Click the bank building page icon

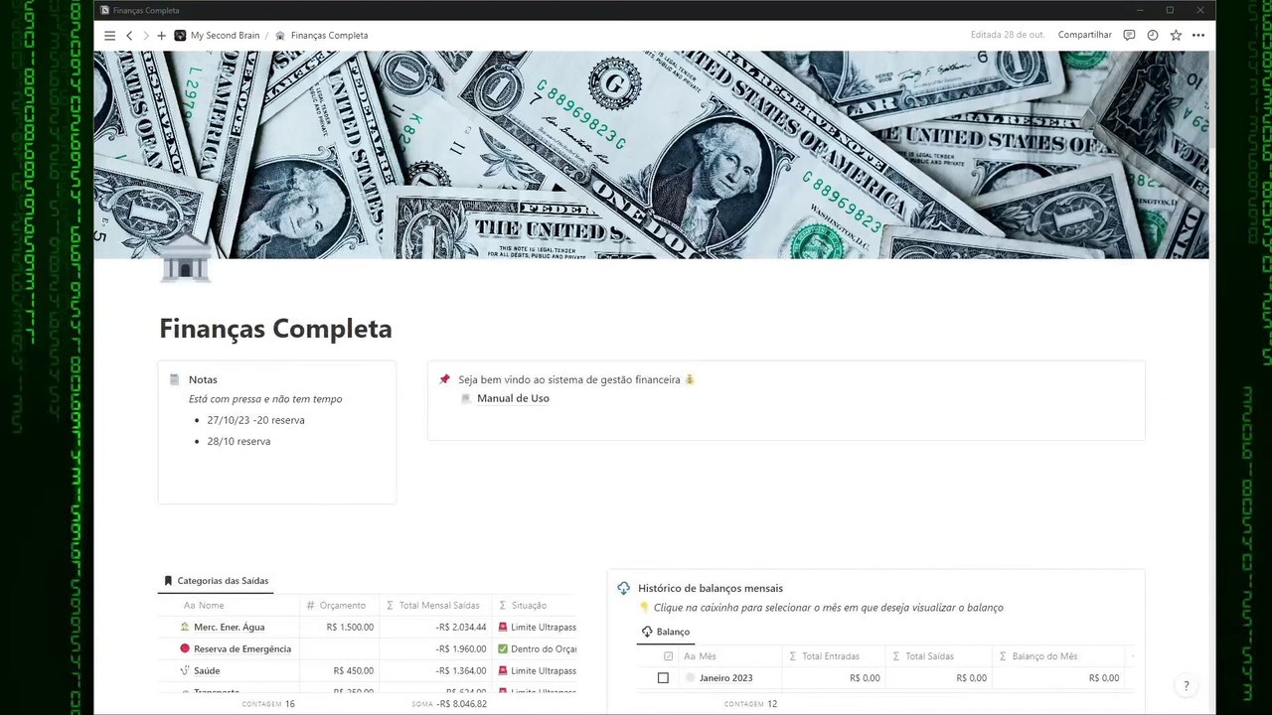185,258
